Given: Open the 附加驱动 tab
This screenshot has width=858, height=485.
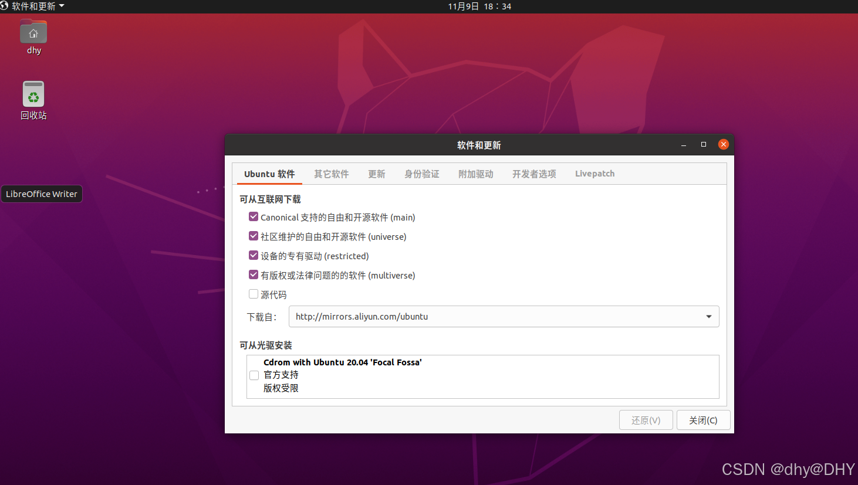Looking at the screenshot, I should click(x=475, y=174).
